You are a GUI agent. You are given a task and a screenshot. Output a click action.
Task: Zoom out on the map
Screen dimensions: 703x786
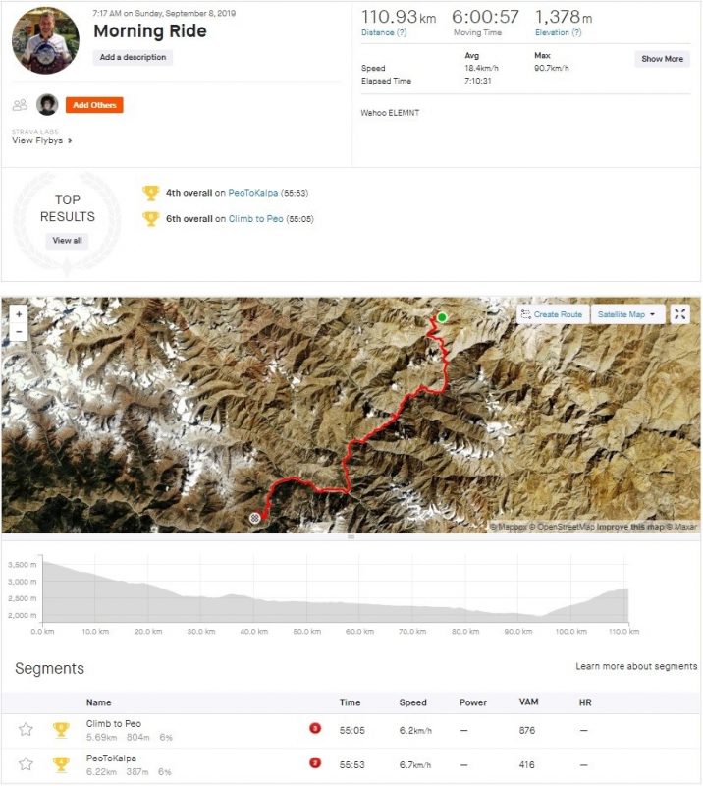click(x=19, y=331)
